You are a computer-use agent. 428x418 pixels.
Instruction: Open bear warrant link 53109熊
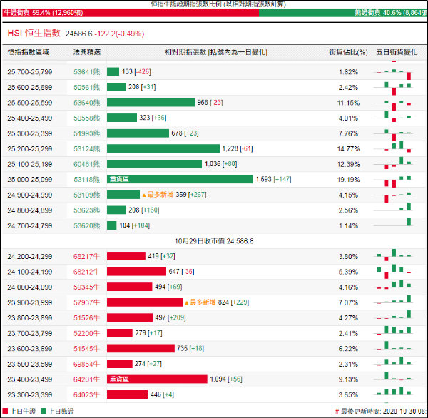(x=87, y=195)
